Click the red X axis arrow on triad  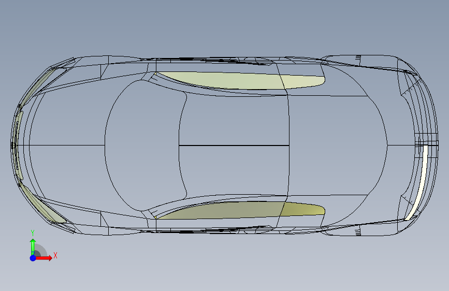pyautogui.click(x=44, y=258)
